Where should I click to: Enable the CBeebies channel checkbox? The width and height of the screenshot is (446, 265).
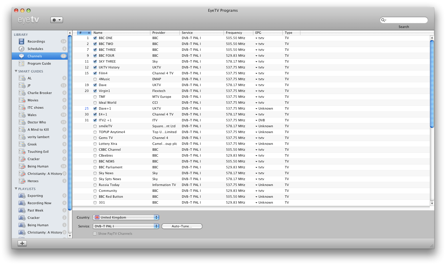pyautogui.click(x=95, y=155)
